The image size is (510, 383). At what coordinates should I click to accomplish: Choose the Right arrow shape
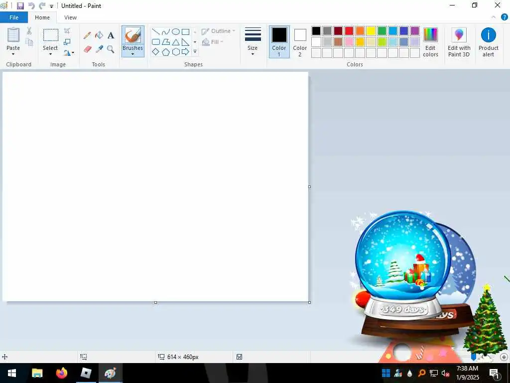[x=185, y=52]
